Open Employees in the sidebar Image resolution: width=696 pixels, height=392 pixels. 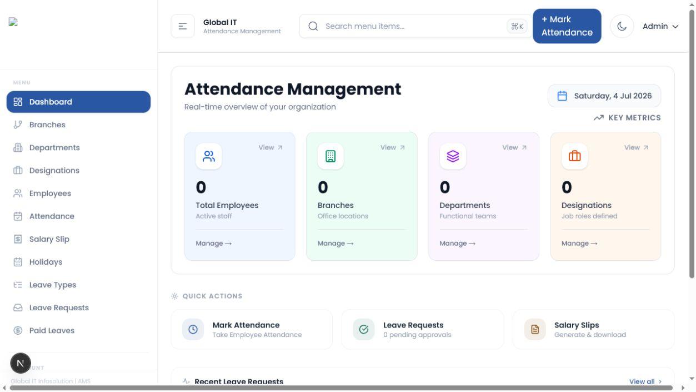point(78,193)
